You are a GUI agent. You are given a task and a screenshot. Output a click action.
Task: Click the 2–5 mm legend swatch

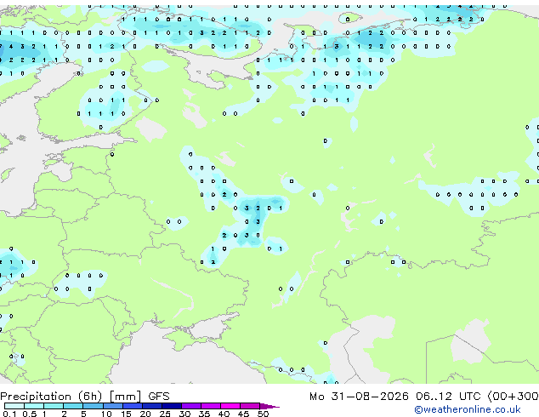tap(73, 406)
